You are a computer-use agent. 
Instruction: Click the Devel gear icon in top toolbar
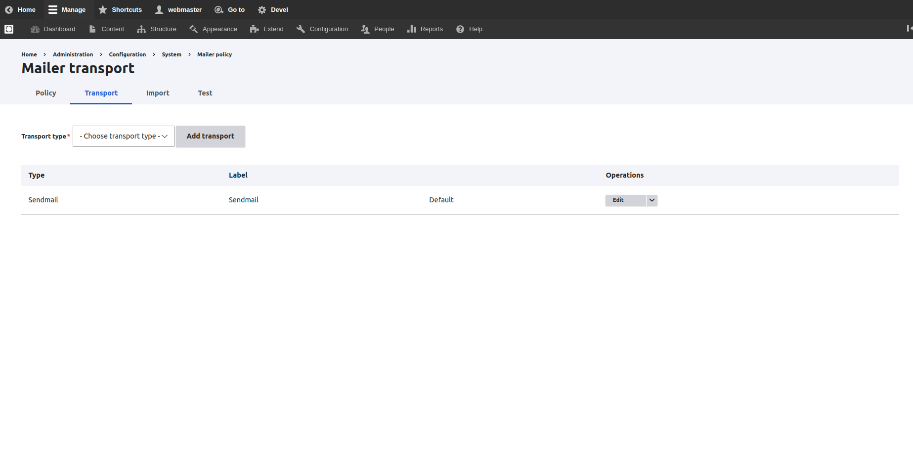[262, 10]
